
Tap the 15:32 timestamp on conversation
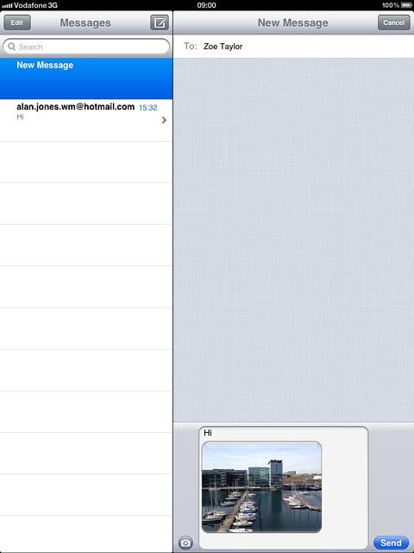coord(147,107)
